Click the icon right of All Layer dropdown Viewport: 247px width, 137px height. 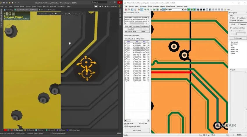pos(186,10)
